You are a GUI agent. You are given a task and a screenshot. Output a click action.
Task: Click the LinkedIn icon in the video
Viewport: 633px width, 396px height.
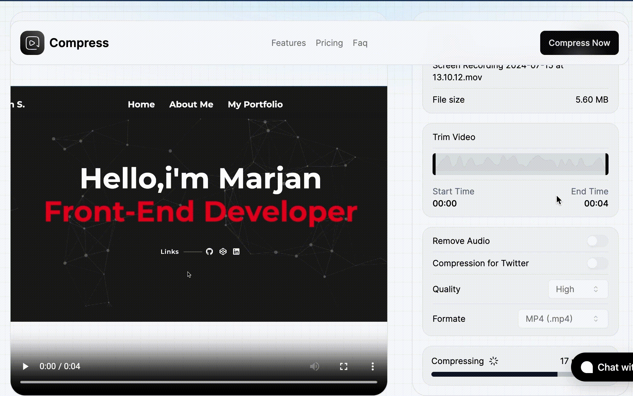pos(236,251)
